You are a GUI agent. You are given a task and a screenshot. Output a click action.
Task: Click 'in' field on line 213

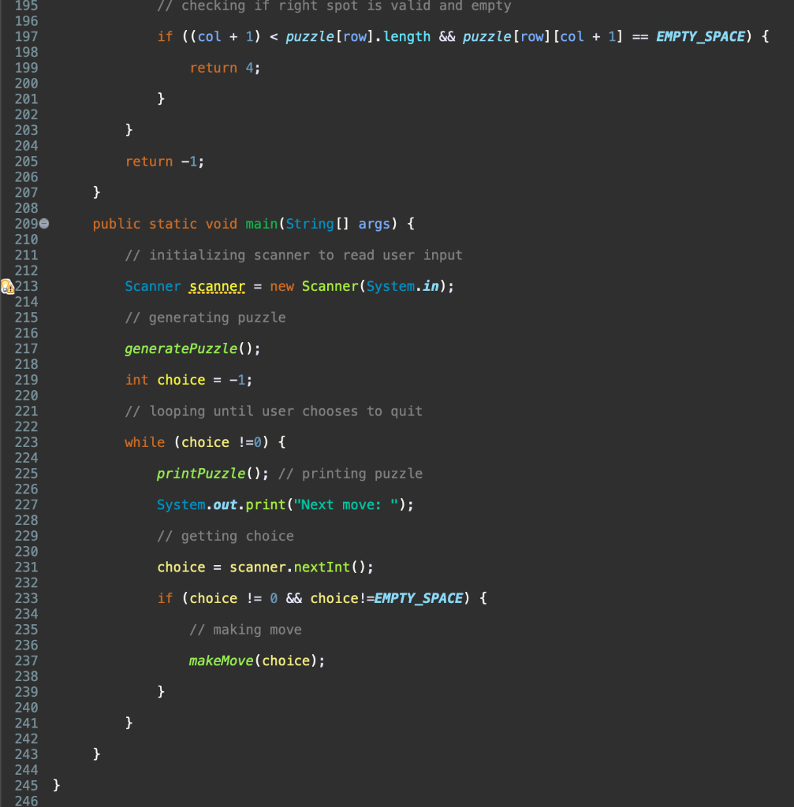(431, 286)
